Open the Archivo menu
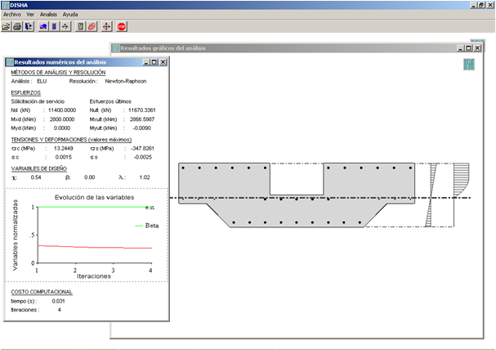 pyautogui.click(x=12, y=14)
